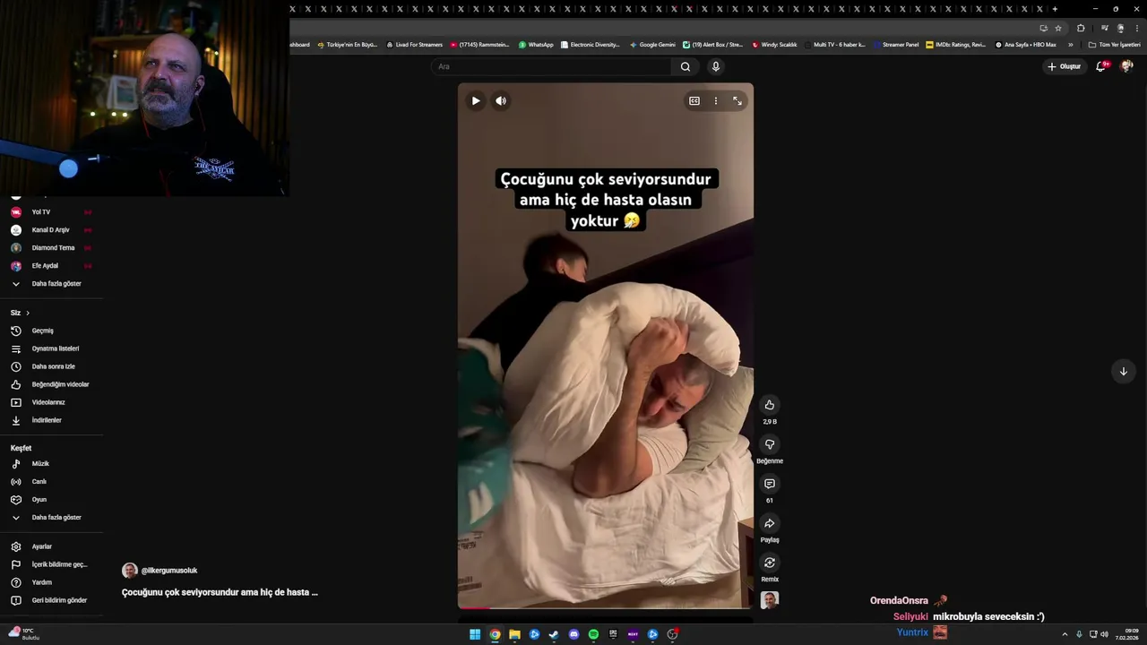
Task: Open the Efe Aydal subscription
Action: click(x=51, y=266)
